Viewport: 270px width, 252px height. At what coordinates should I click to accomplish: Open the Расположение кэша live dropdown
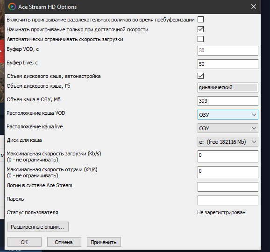(228, 128)
